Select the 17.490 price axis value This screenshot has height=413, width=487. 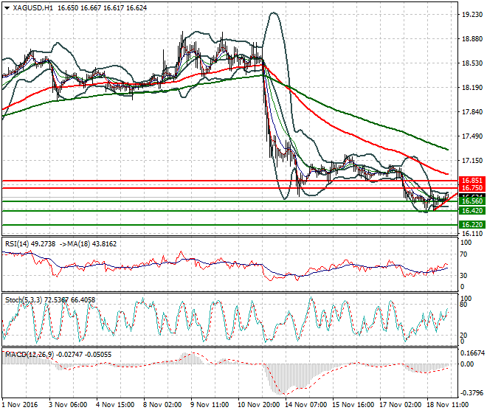click(472, 136)
